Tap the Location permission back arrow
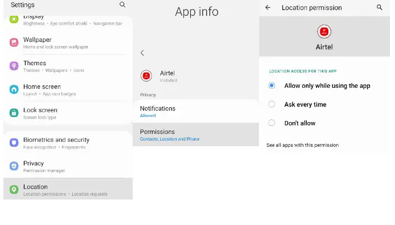This screenshot has width=395, height=225. click(x=268, y=7)
